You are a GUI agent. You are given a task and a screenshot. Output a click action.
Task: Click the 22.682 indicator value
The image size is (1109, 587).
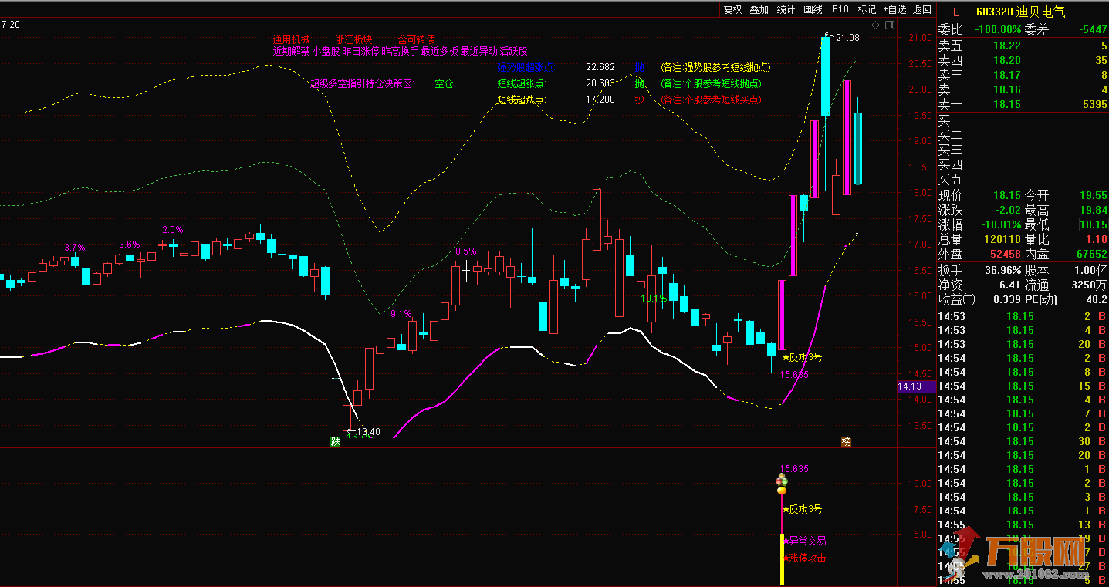600,67
